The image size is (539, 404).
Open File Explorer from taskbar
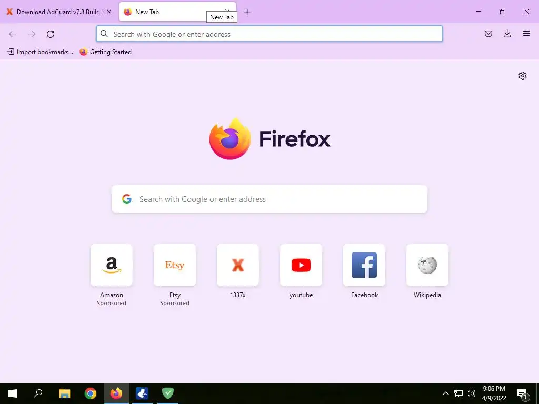tap(65, 393)
